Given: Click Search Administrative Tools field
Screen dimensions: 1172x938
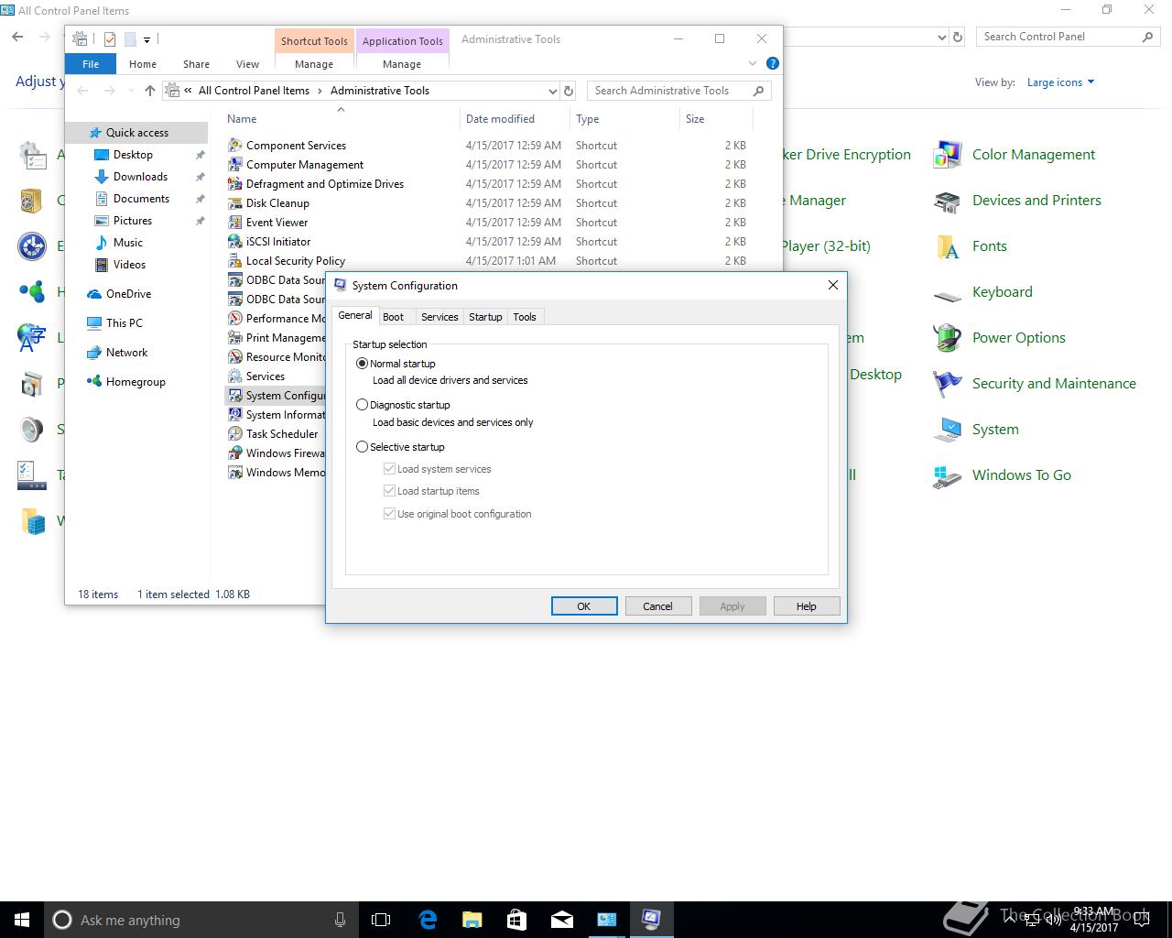Looking at the screenshot, I should 678,91.
